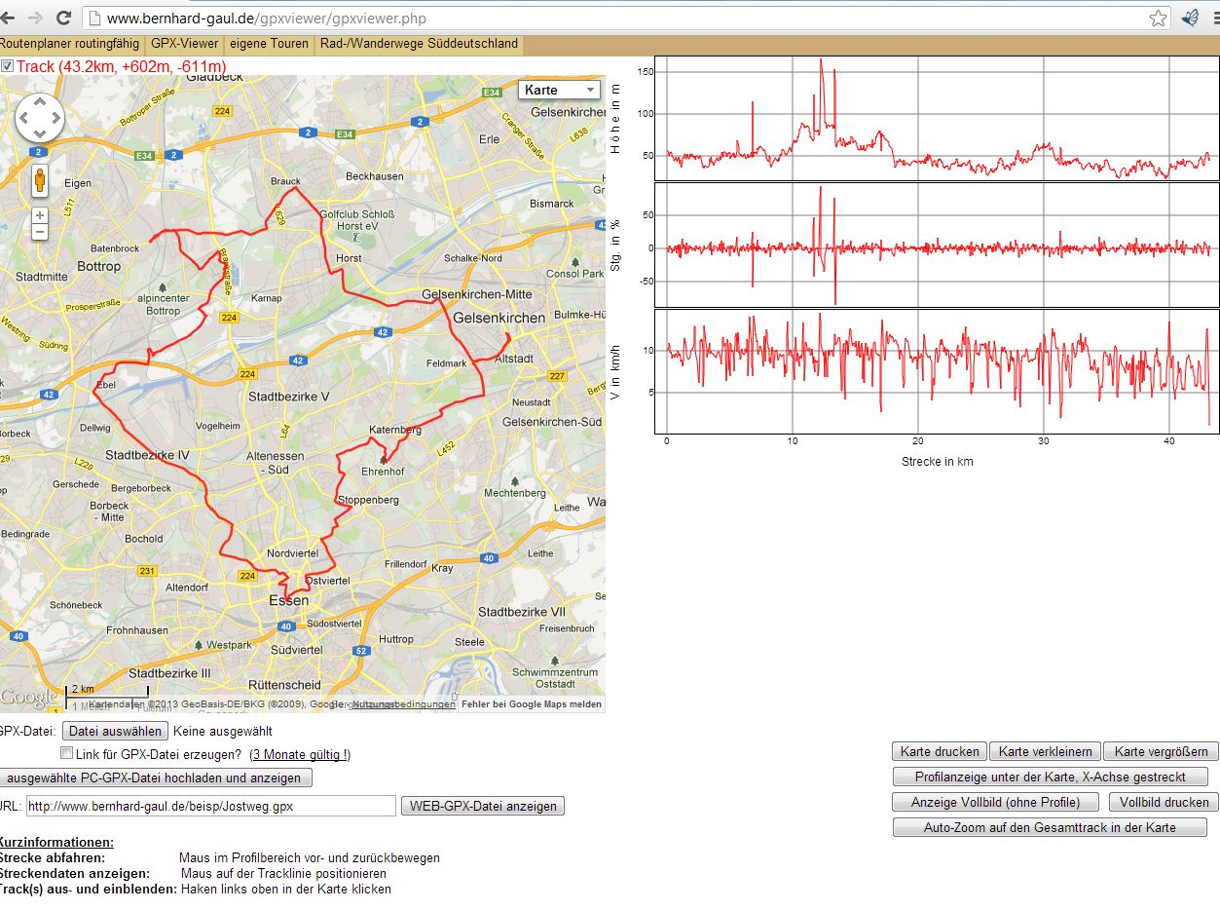The width and height of the screenshot is (1220, 910).
Task: Pan the map right with the arrow
Action: coord(55,119)
